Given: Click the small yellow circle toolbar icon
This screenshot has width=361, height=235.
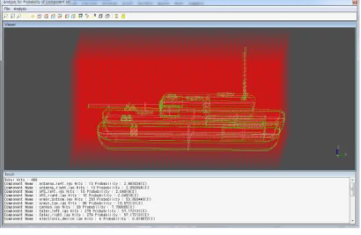Looking at the screenshot, I should coord(33,16).
